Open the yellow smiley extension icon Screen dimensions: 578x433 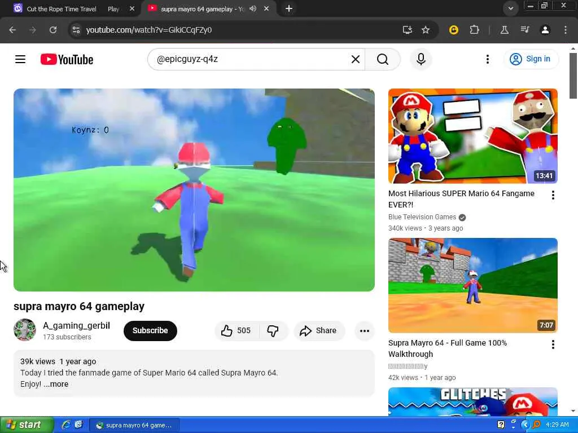click(x=454, y=30)
